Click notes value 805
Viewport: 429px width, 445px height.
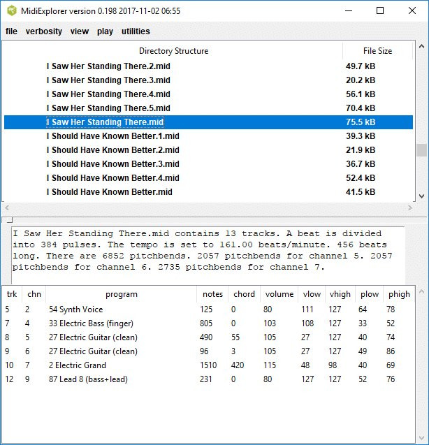206,323
